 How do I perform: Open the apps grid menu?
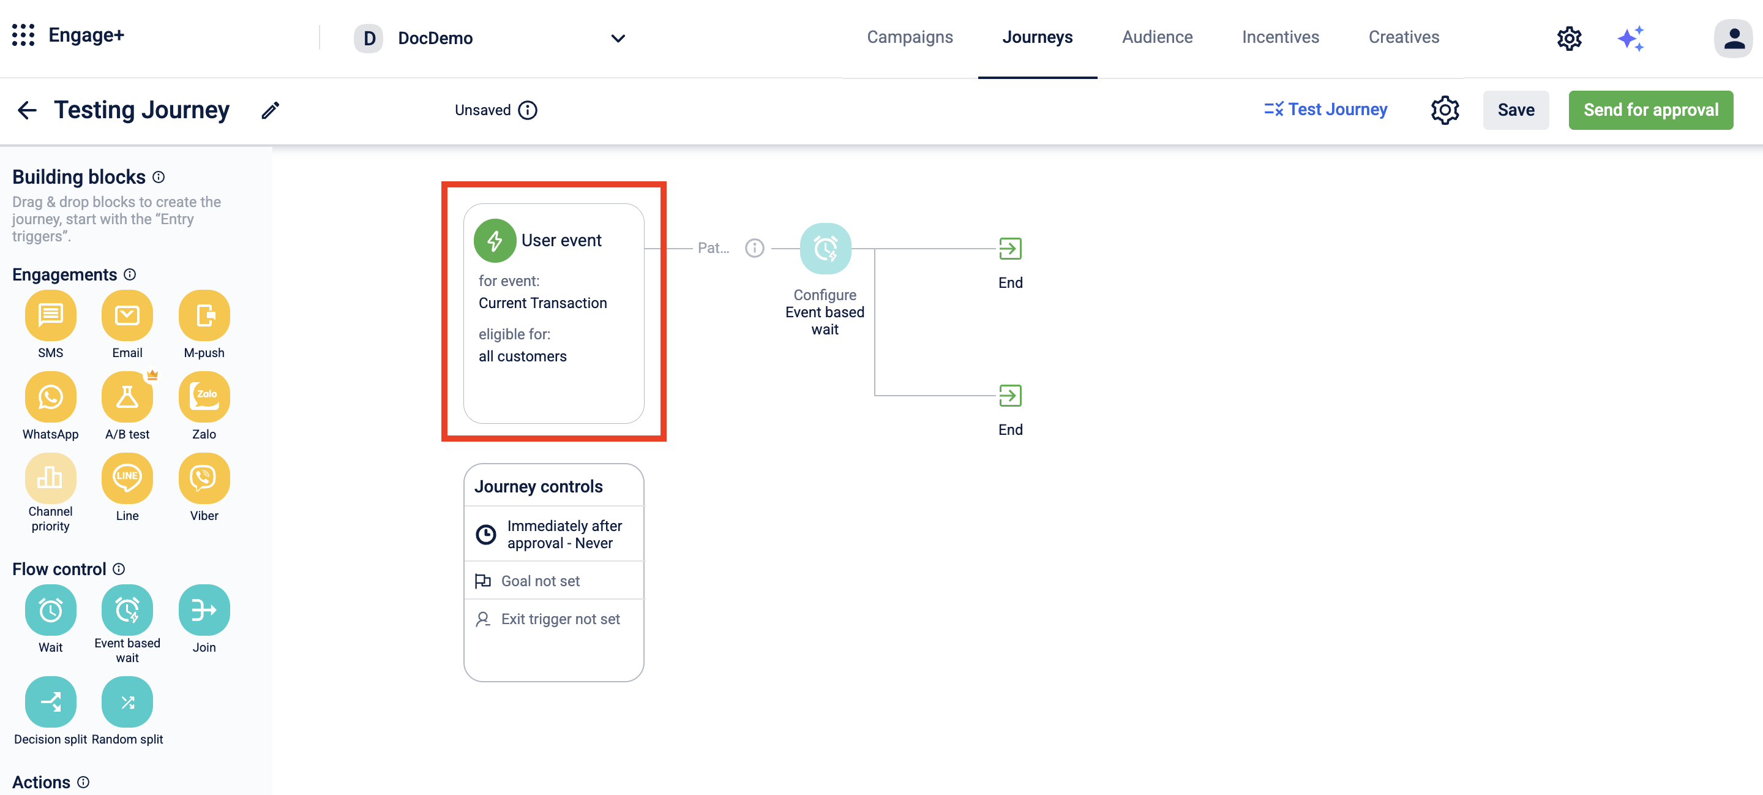pos(23,36)
